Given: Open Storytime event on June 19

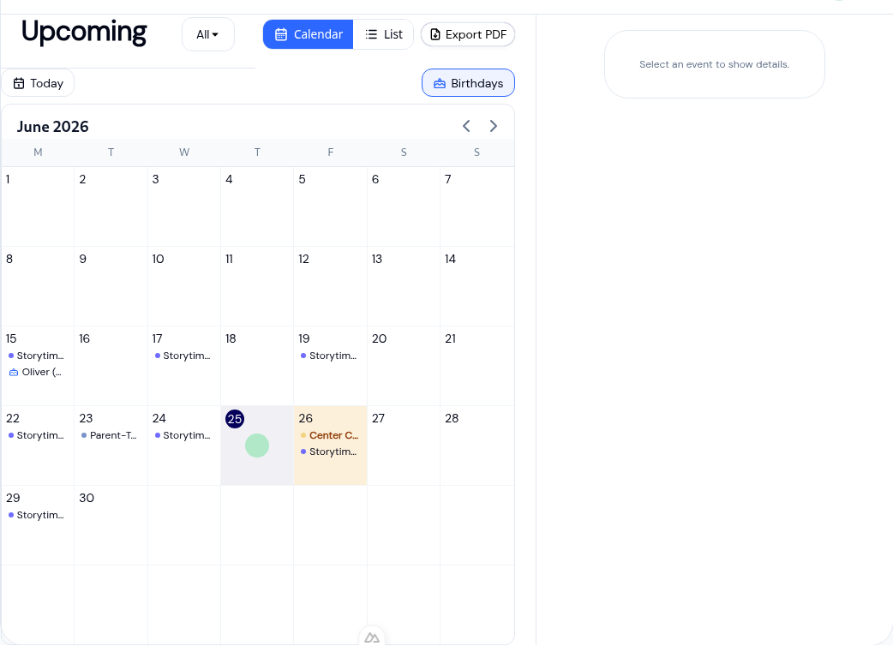Looking at the screenshot, I should (330, 356).
